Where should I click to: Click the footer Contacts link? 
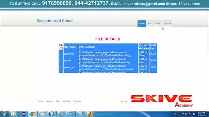pyautogui.click(x=77, y=101)
